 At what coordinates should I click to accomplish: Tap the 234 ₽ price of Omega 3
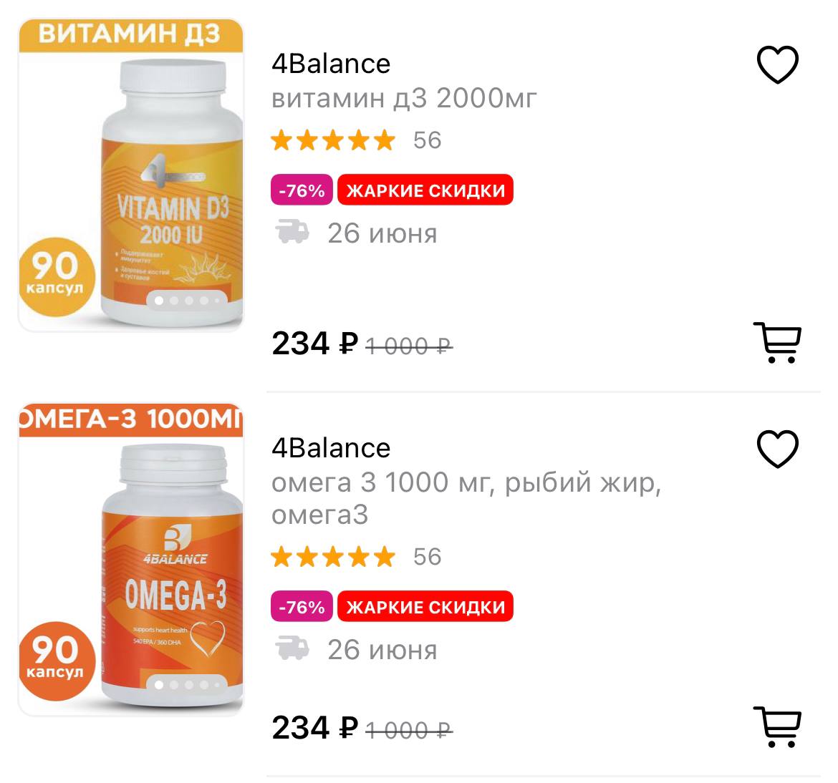pos(314,728)
